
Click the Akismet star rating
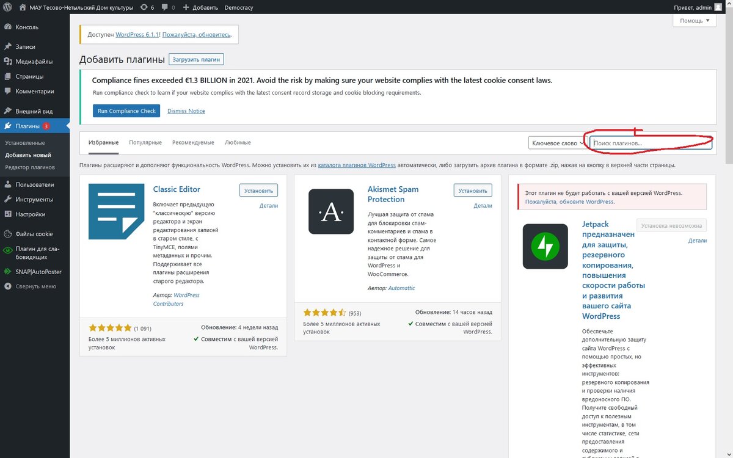pyautogui.click(x=324, y=313)
